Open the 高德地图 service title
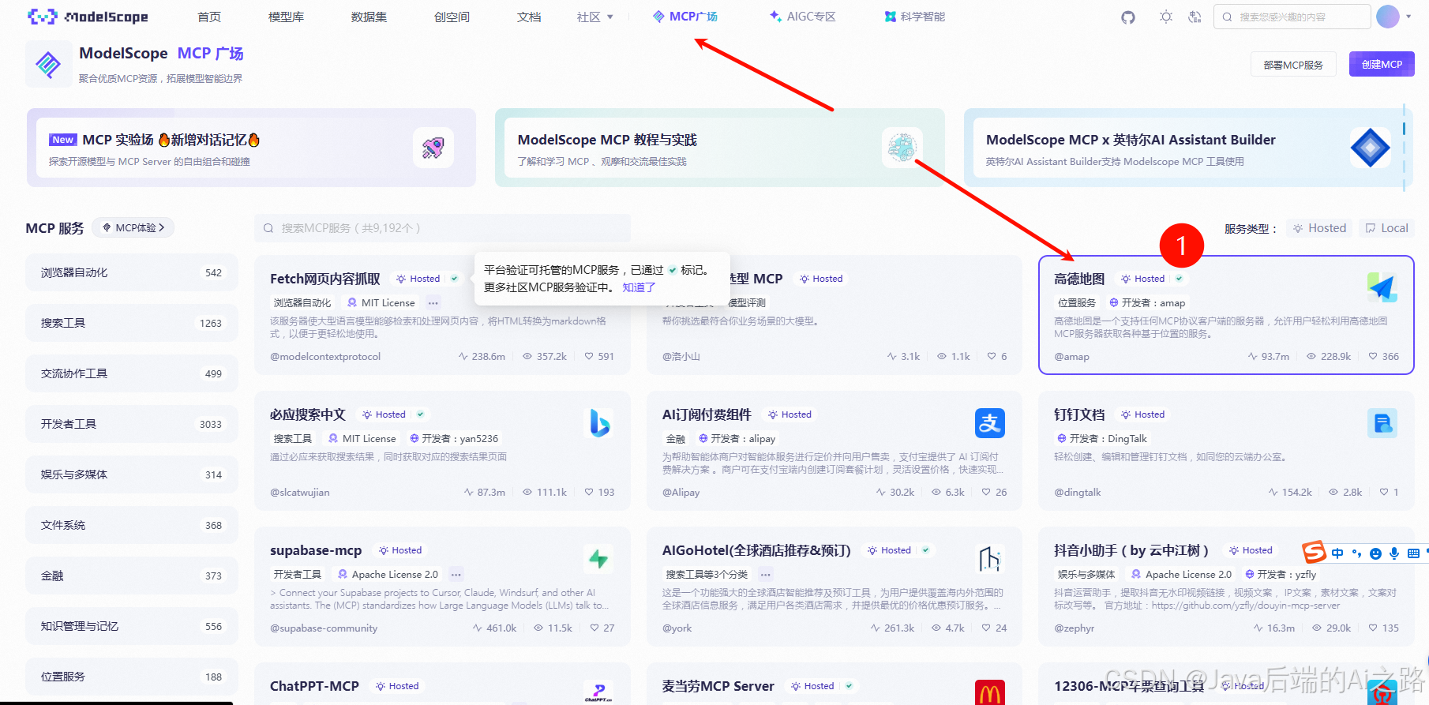 coord(1079,279)
